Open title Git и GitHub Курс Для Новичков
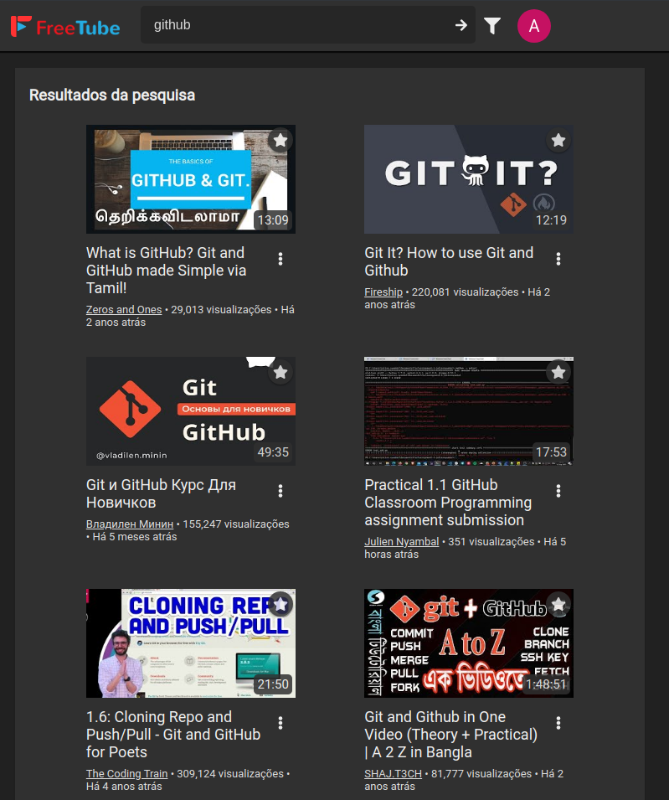The height and width of the screenshot is (800, 669). (x=161, y=493)
